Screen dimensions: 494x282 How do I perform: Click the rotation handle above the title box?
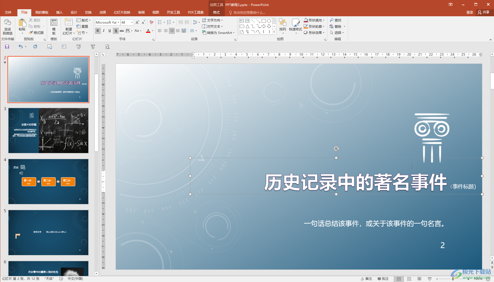tap(336, 148)
